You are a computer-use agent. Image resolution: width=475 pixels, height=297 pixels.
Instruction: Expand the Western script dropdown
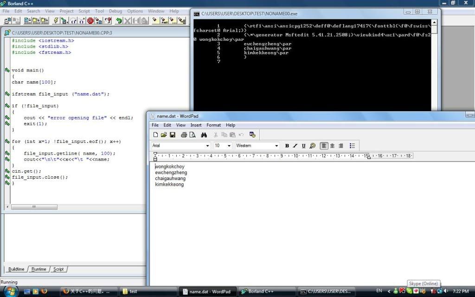coord(276,146)
